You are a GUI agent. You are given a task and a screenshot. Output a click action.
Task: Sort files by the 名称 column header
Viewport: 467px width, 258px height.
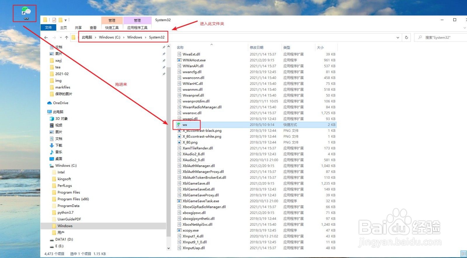point(211,48)
